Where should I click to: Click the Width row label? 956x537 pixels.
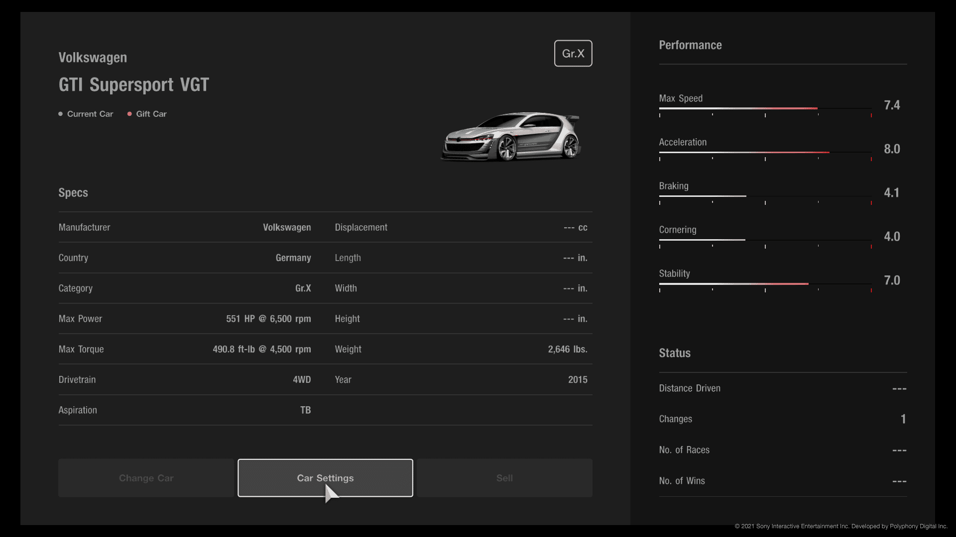tap(346, 288)
